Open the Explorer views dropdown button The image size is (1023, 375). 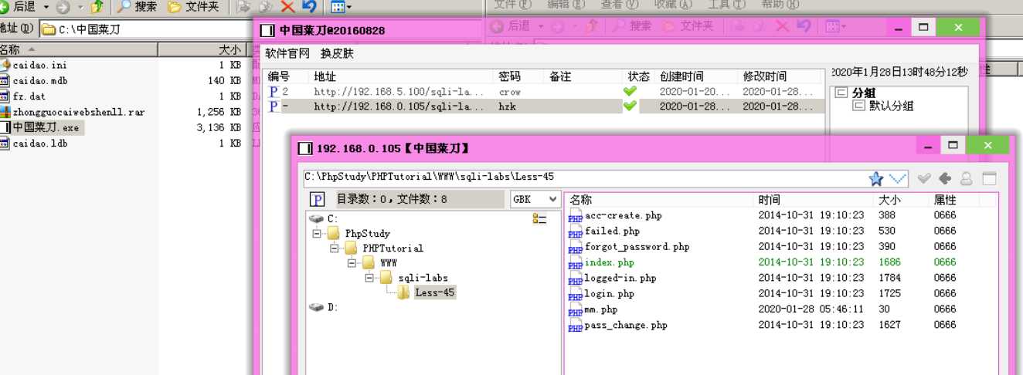pos(341,7)
